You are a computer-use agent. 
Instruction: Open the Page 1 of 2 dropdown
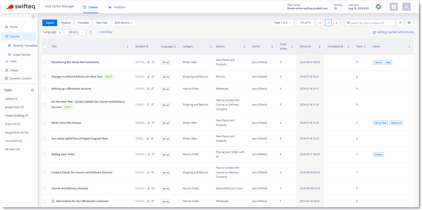283,23
